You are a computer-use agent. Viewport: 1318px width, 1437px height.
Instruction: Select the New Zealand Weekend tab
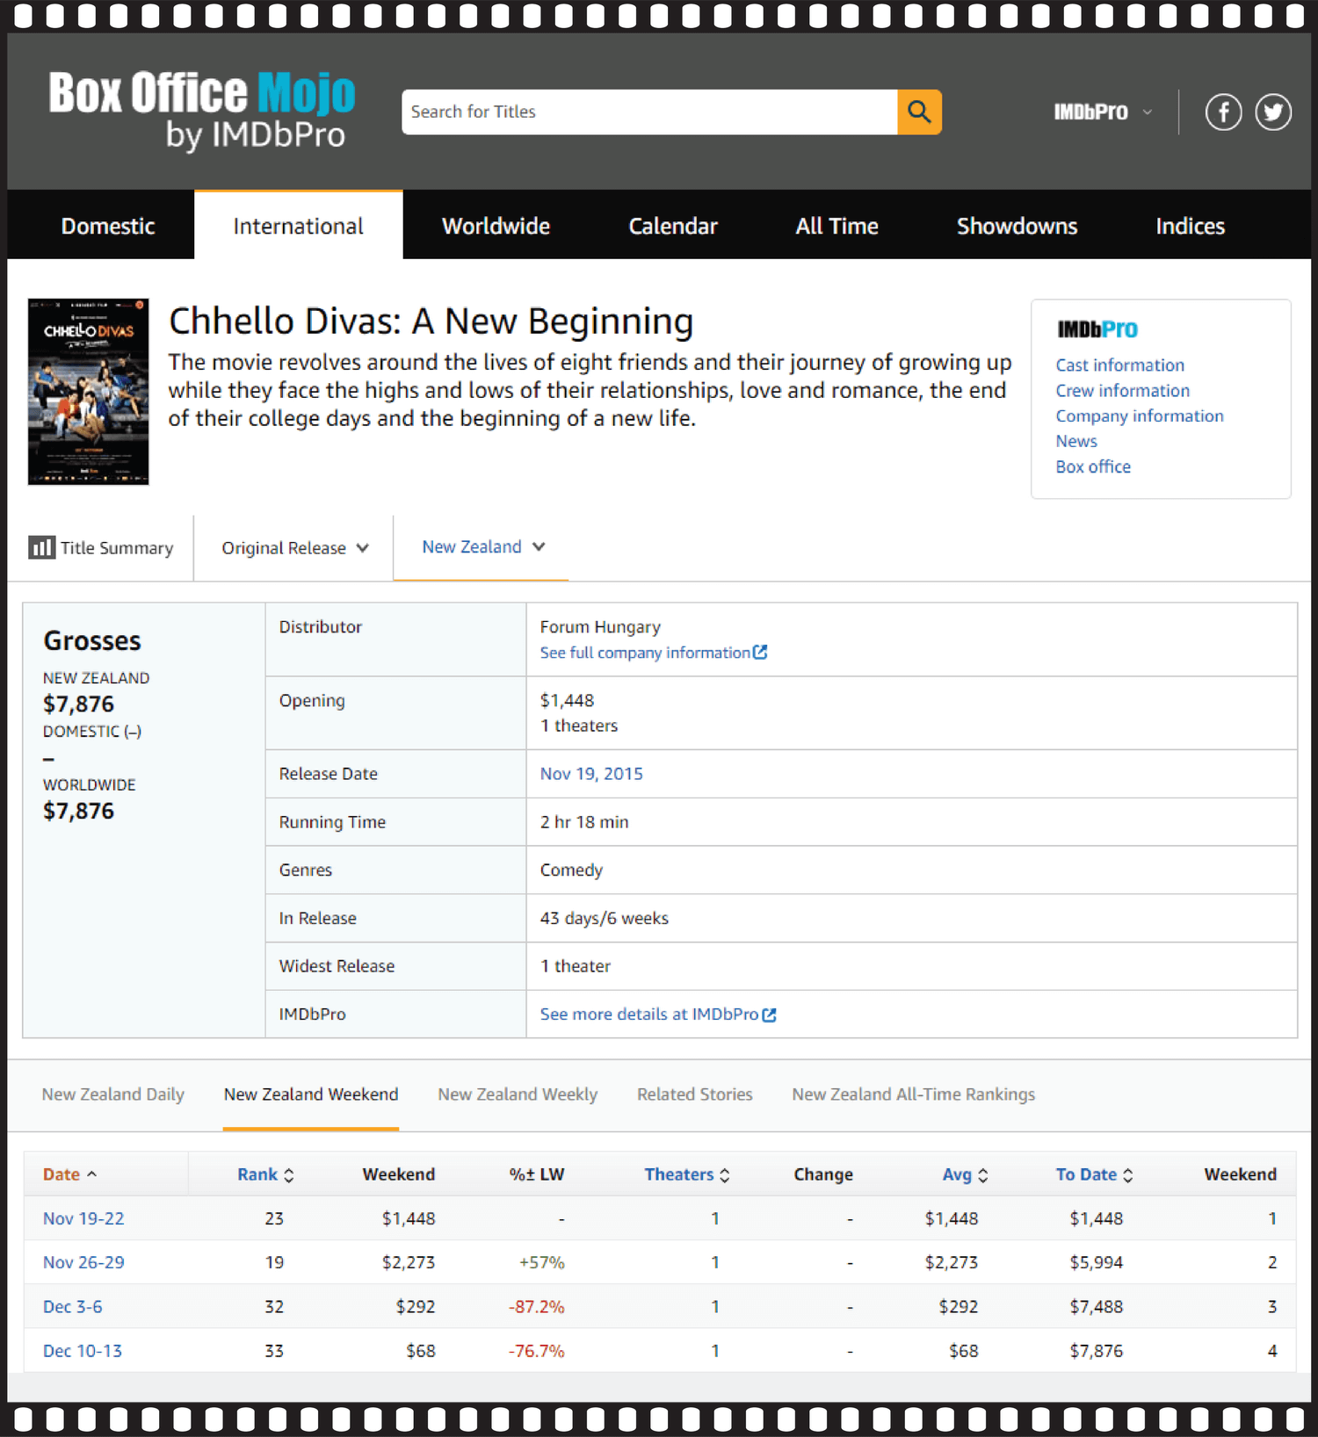(x=311, y=1094)
